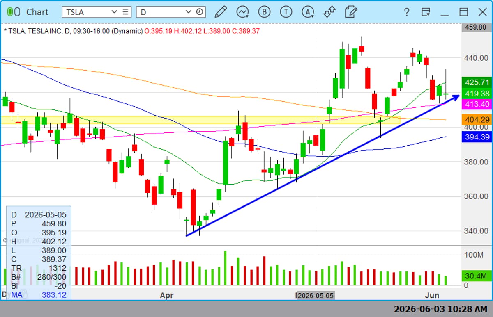Viewport: 493px width, 317px height.
Task: Click the L:389.00 value in chart header
Action: pyautogui.click(x=217, y=31)
